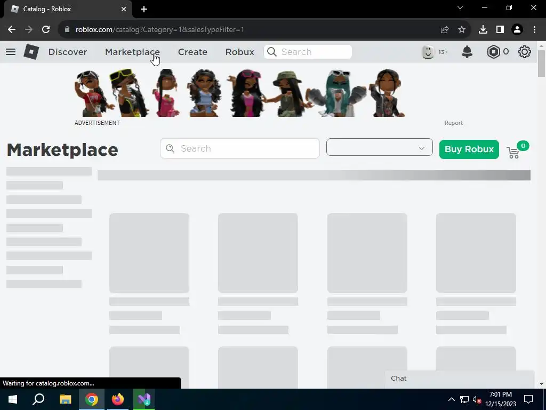Open the Chat panel
Image resolution: width=546 pixels, height=410 pixels.
pos(459,379)
